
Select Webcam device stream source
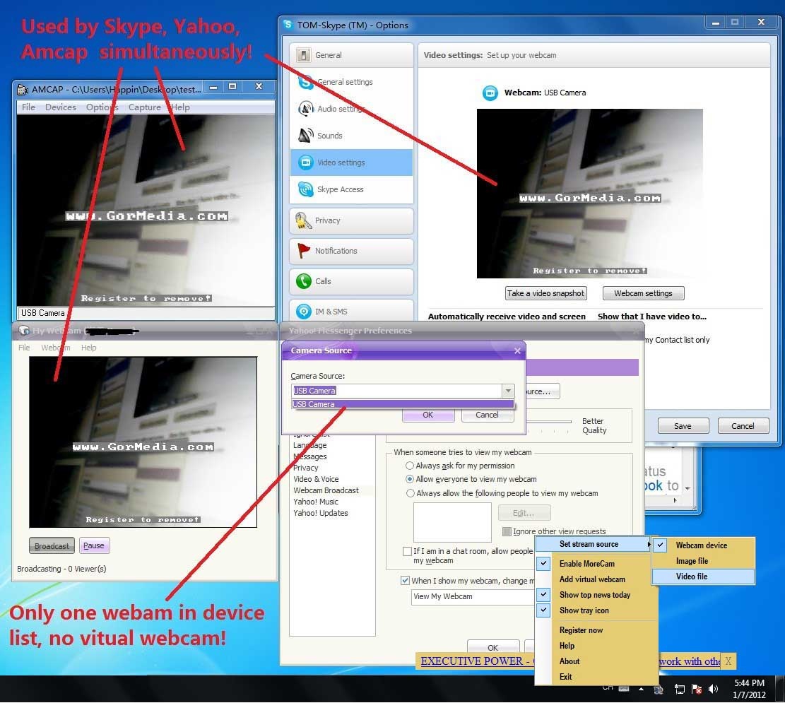click(703, 545)
